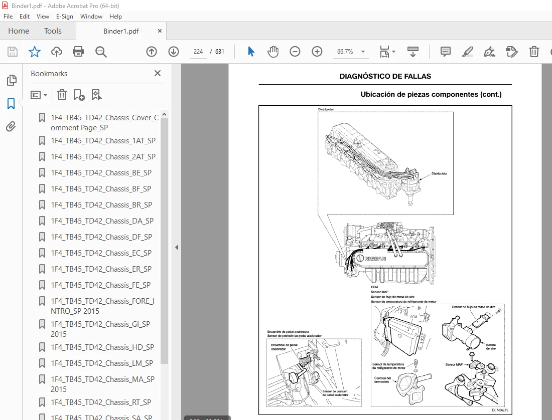Select the Binder1.pdf document tab
Screen dimensions: 552x420
click(x=121, y=31)
